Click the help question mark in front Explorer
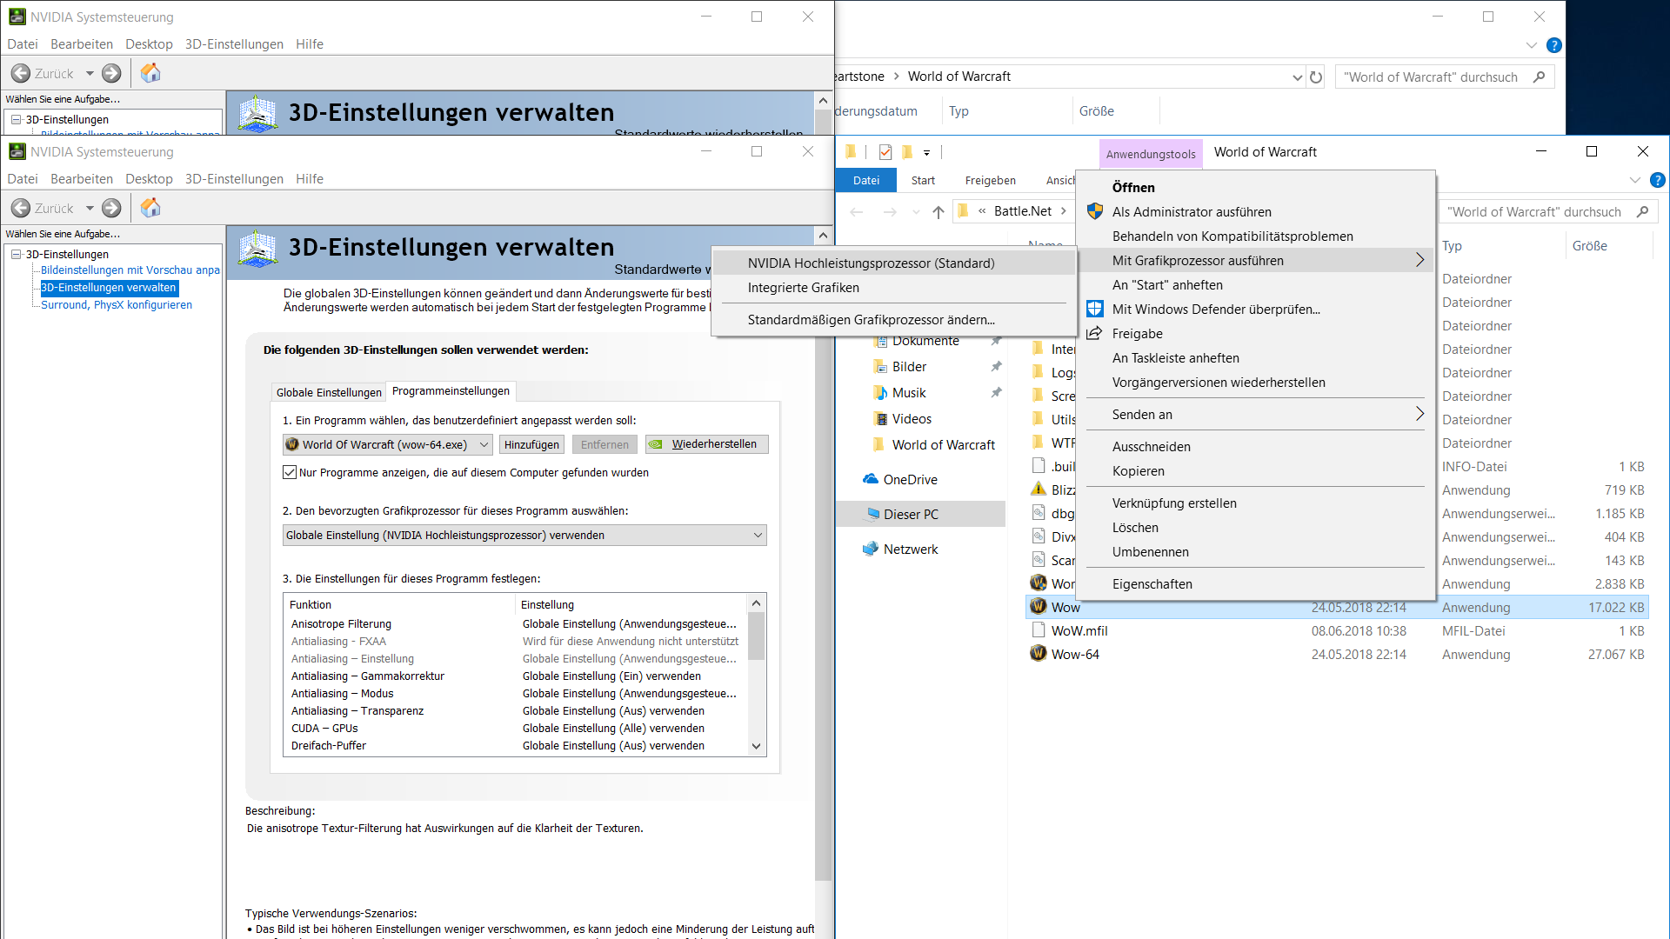The width and height of the screenshot is (1670, 939). tap(1657, 180)
